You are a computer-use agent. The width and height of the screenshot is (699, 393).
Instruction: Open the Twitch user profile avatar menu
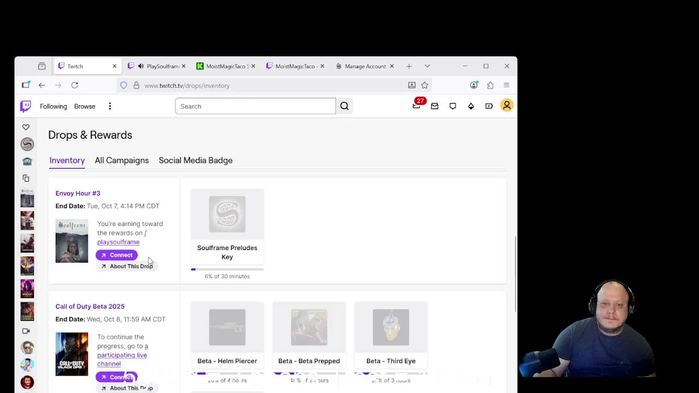(x=507, y=106)
